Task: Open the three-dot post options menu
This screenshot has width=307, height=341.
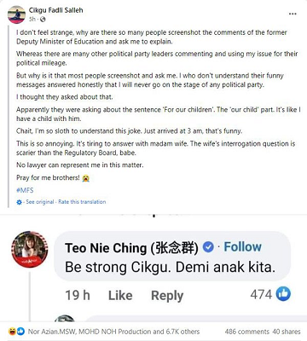Action: (x=293, y=14)
